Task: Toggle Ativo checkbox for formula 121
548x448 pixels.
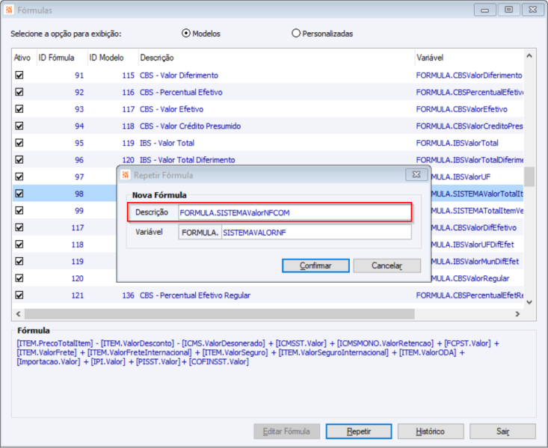Action: [19, 295]
